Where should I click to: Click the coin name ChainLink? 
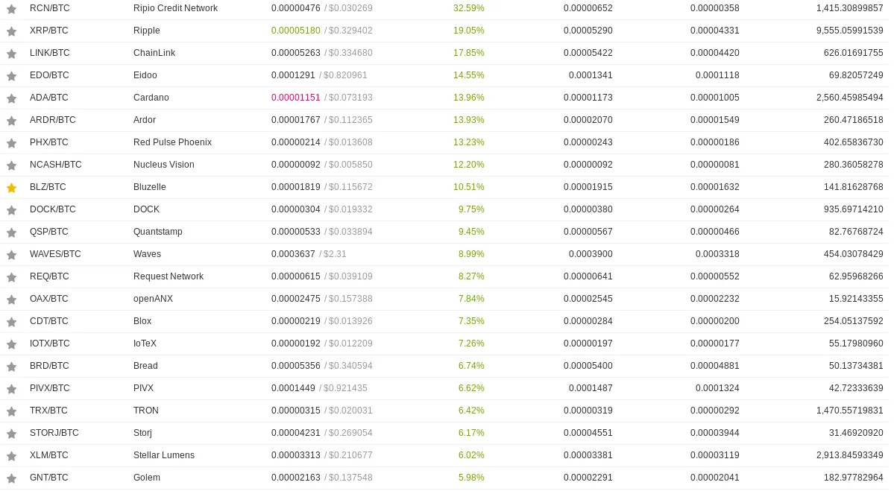154,52
